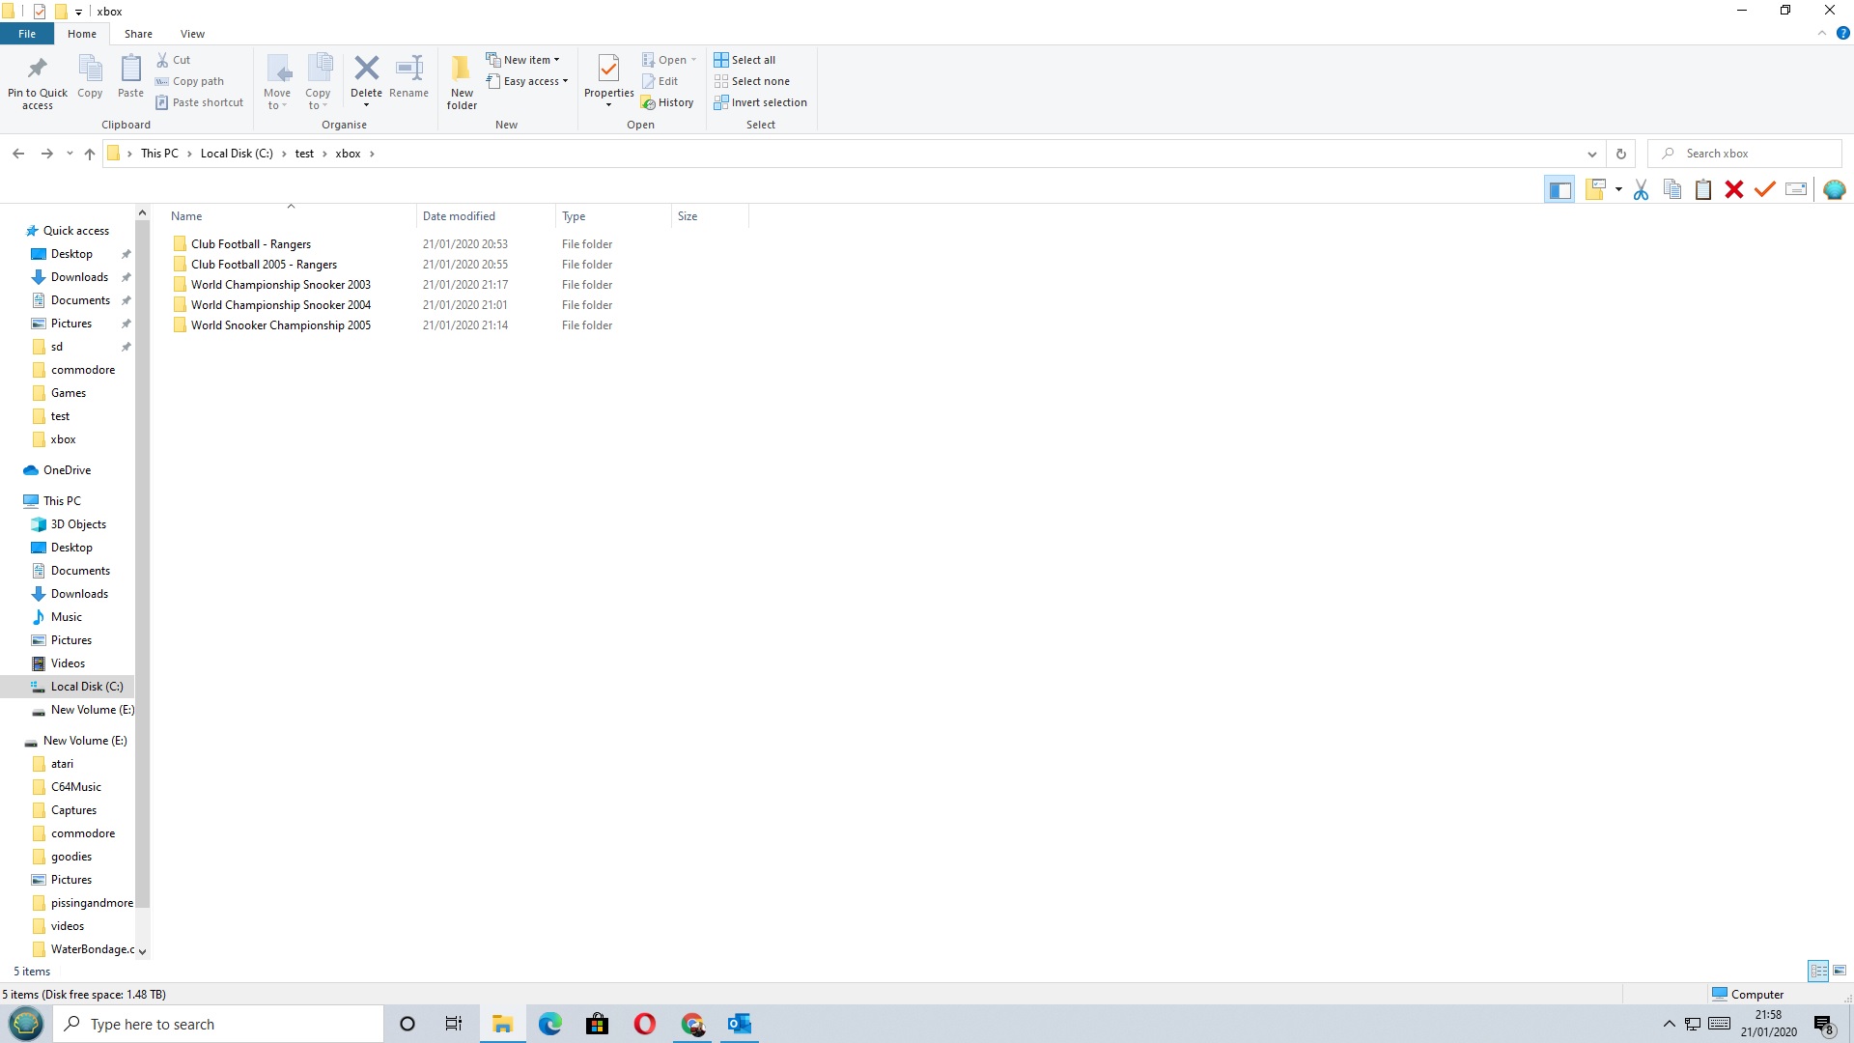
Task: Select Club Football - Rangers folder
Action: [x=251, y=244]
